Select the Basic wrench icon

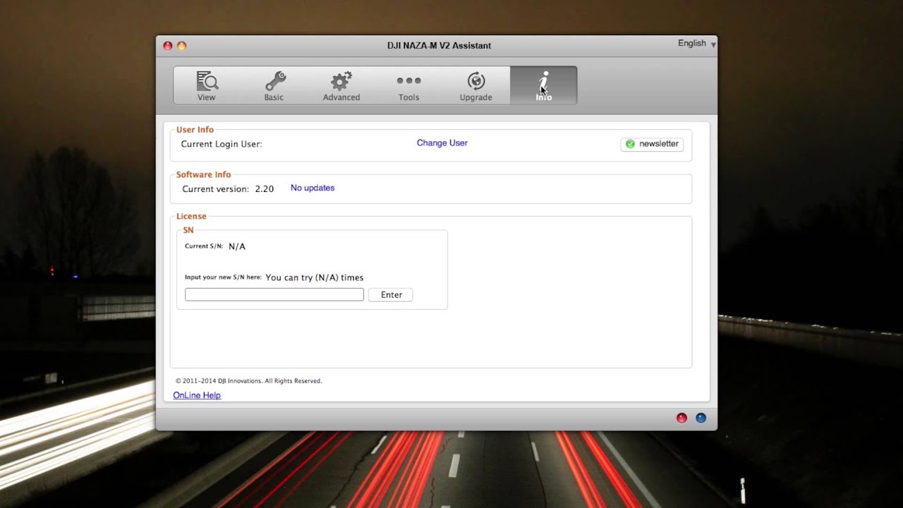(x=274, y=81)
